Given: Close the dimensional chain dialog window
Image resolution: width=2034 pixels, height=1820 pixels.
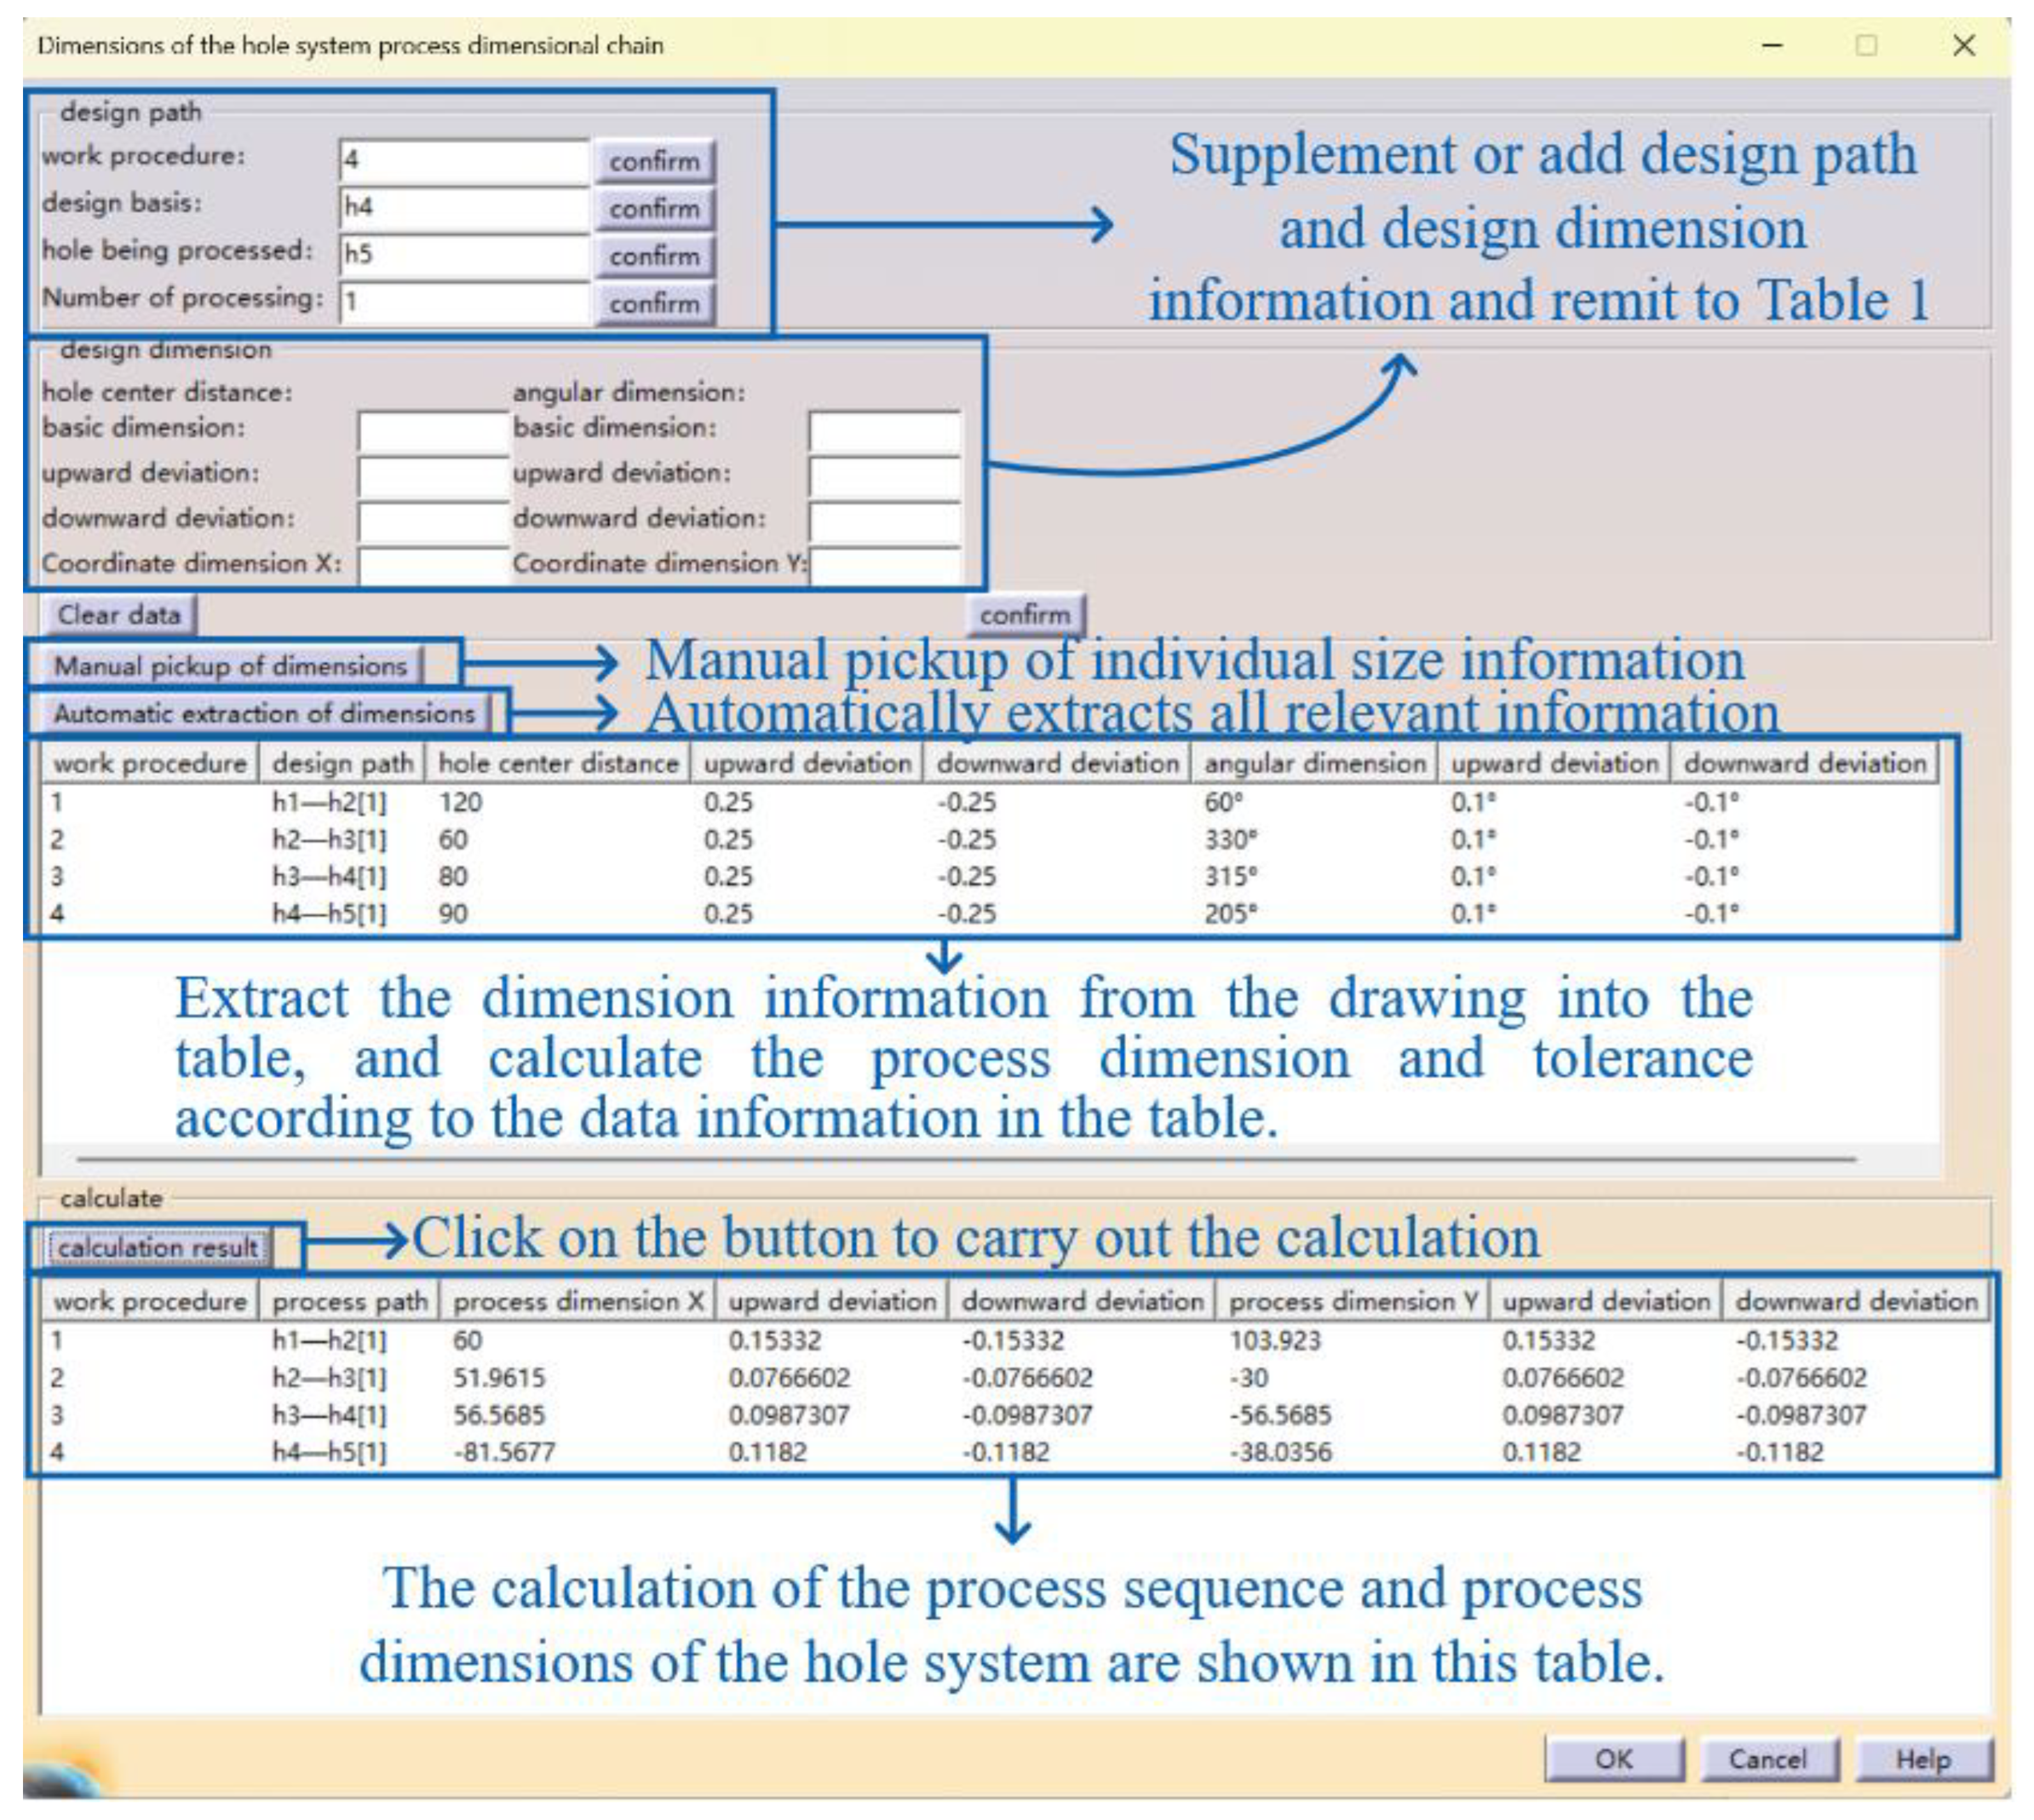Looking at the screenshot, I should [x=1963, y=46].
